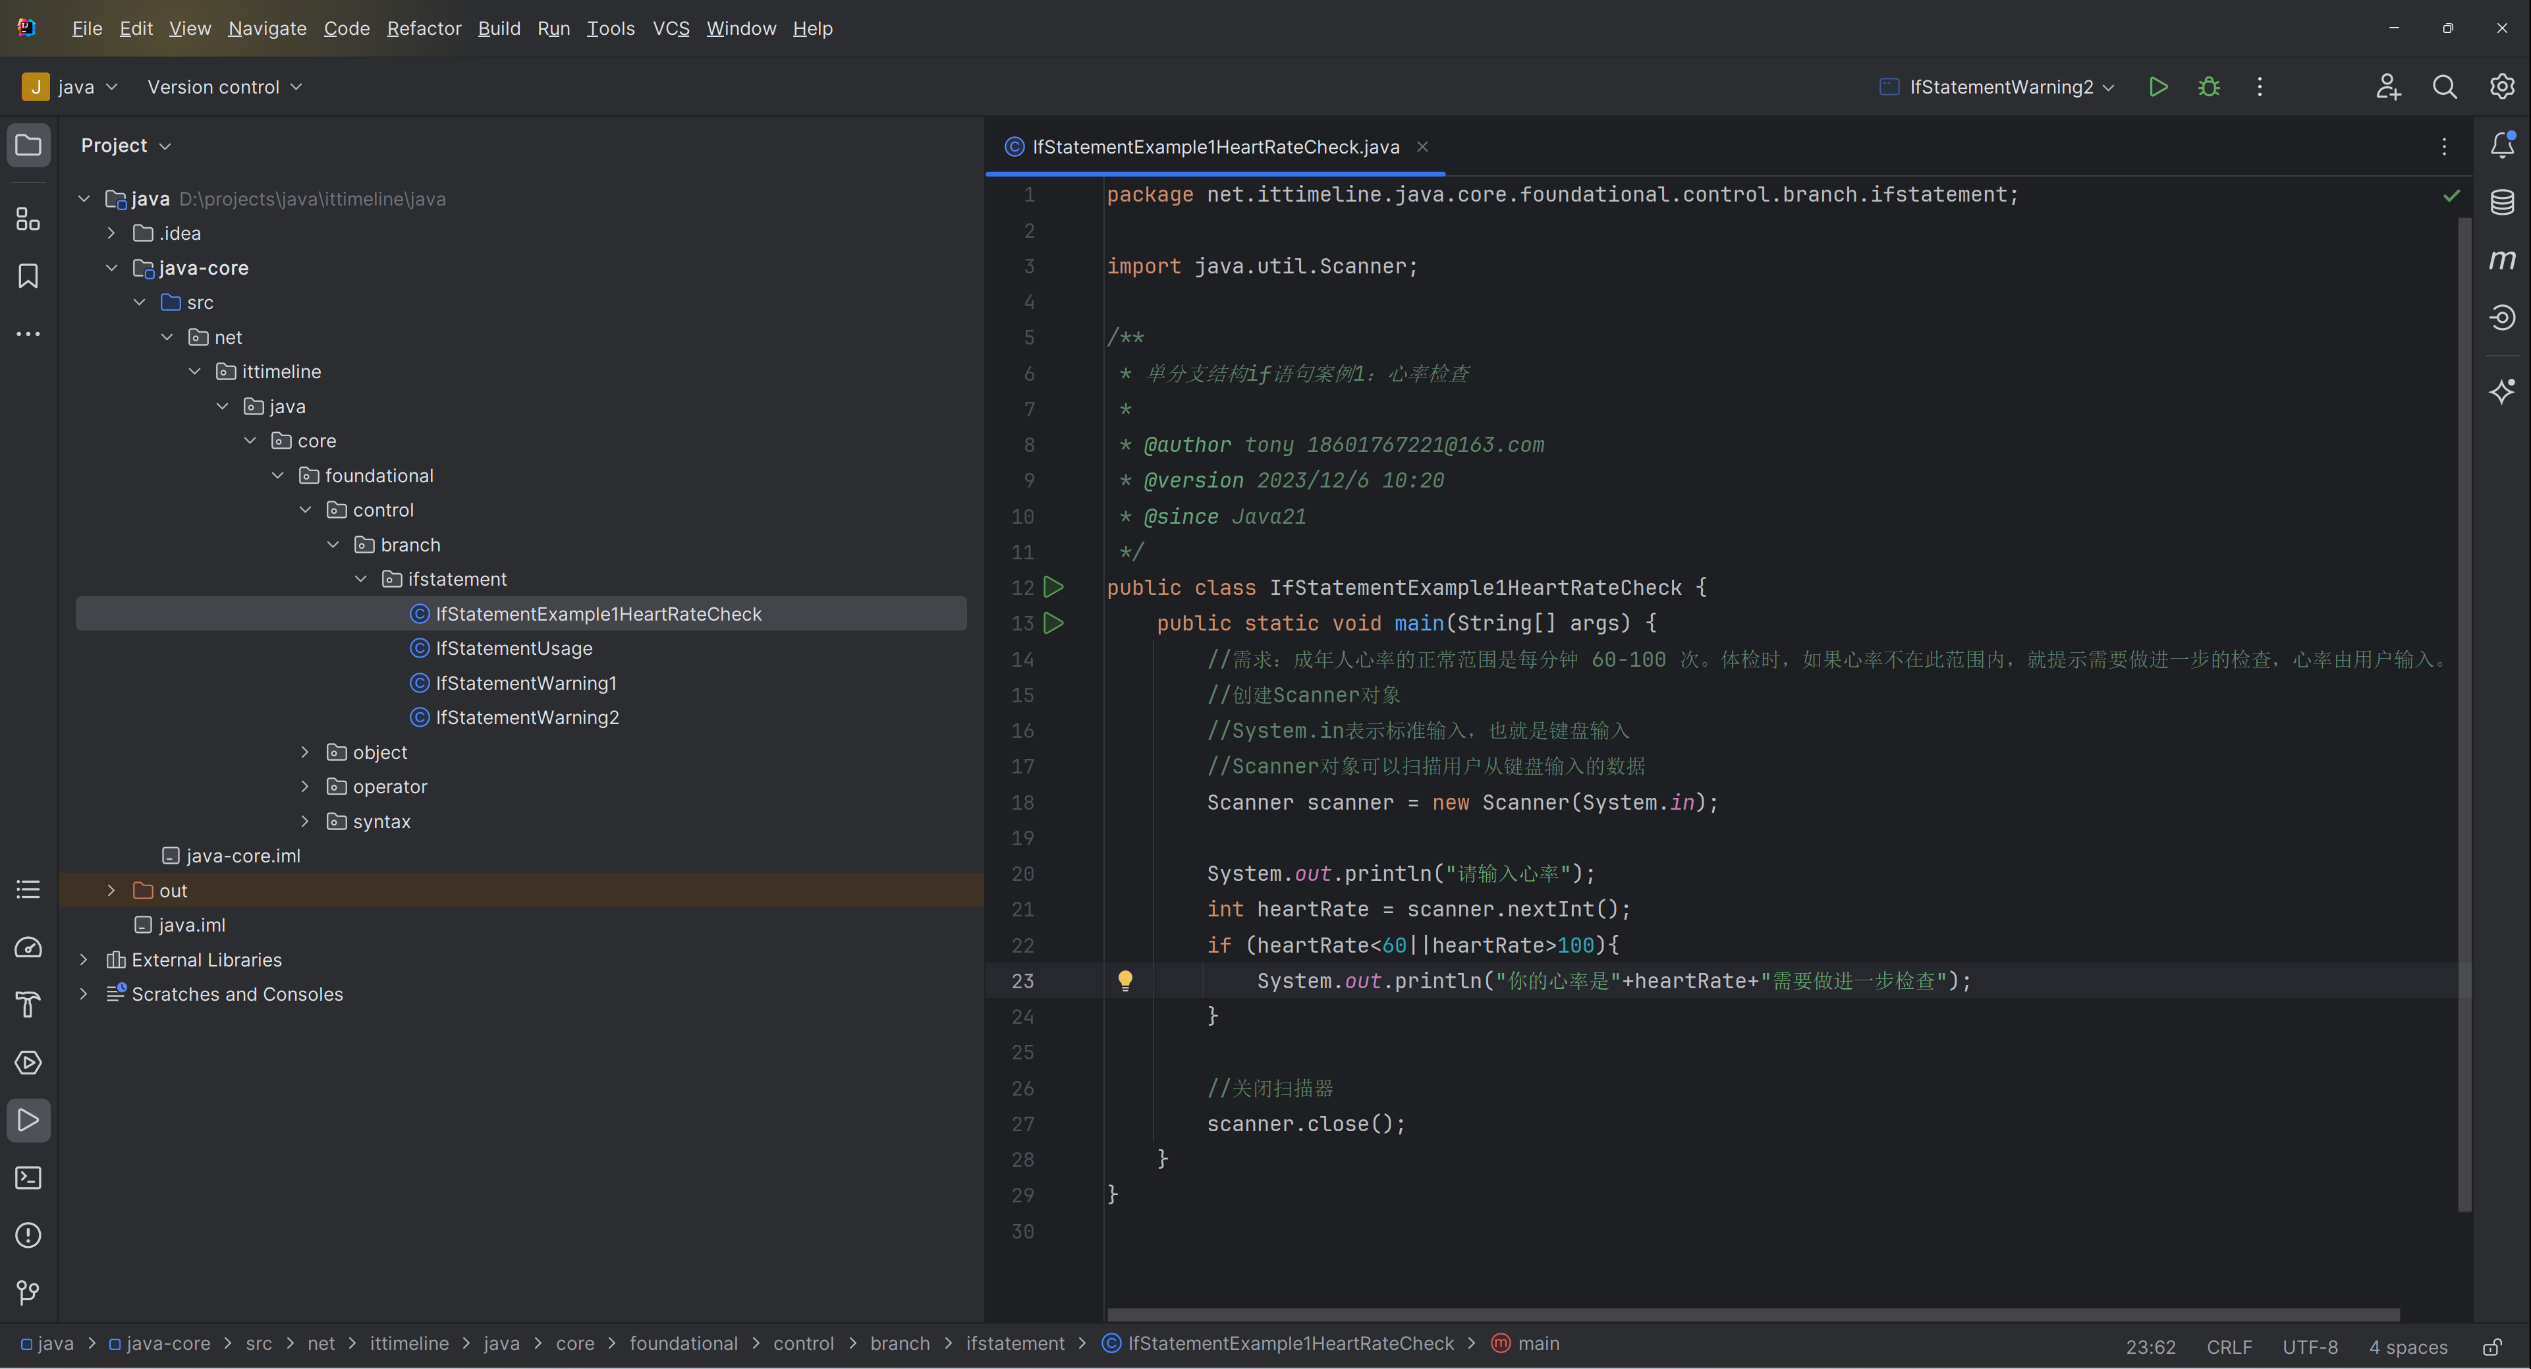Screen dimensions: 2531x1369
Task: Open the Problems tool window
Action: click(x=28, y=1235)
